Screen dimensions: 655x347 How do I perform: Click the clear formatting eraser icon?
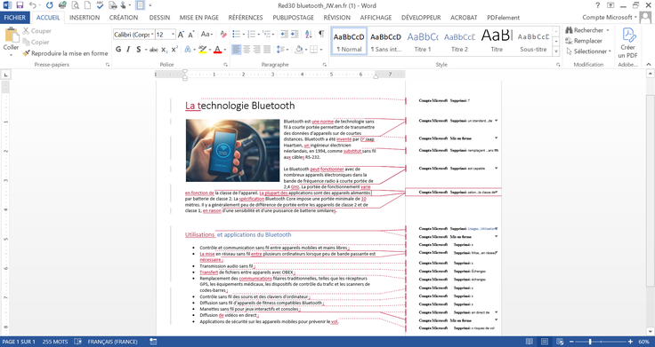tap(223, 34)
